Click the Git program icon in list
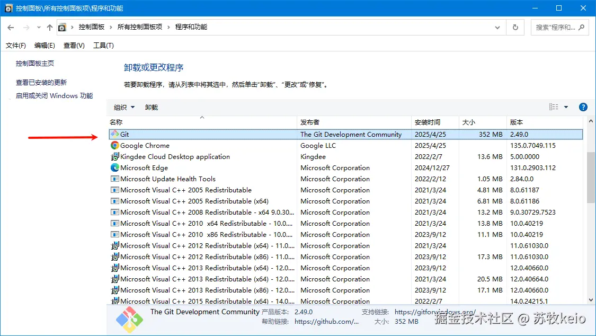This screenshot has width=596, height=336. pos(115,134)
